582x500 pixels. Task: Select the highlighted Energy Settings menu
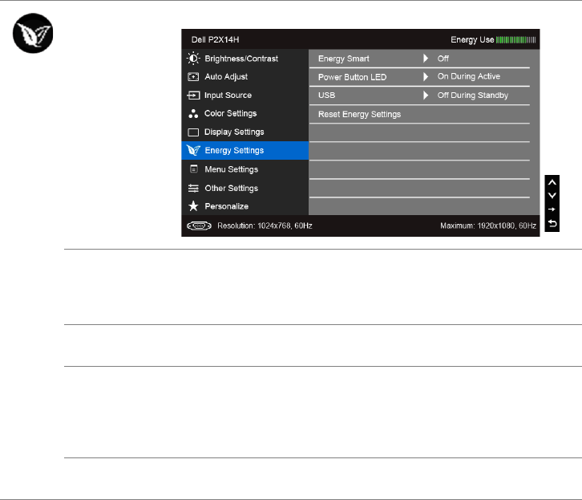click(x=245, y=150)
